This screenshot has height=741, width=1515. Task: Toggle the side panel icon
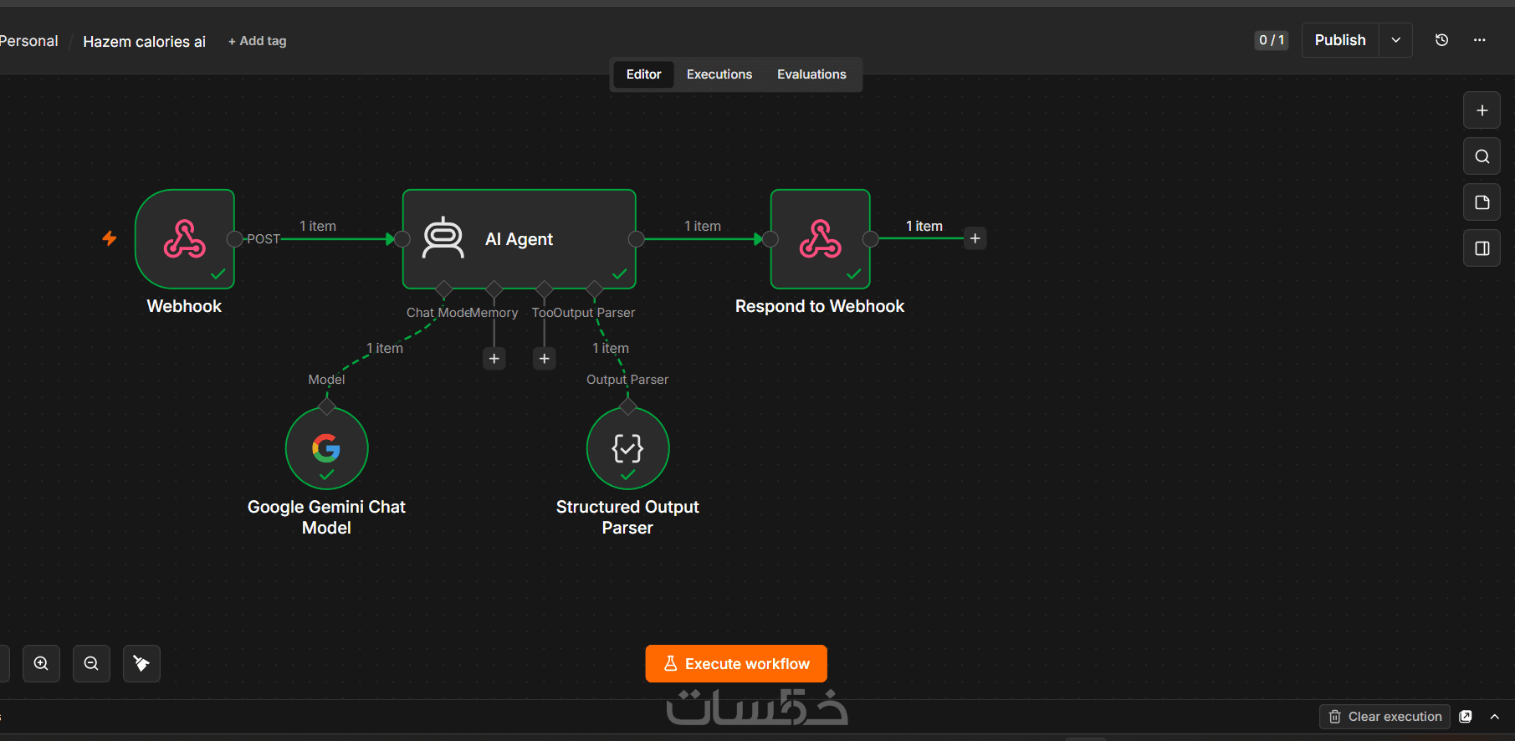tap(1482, 248)
